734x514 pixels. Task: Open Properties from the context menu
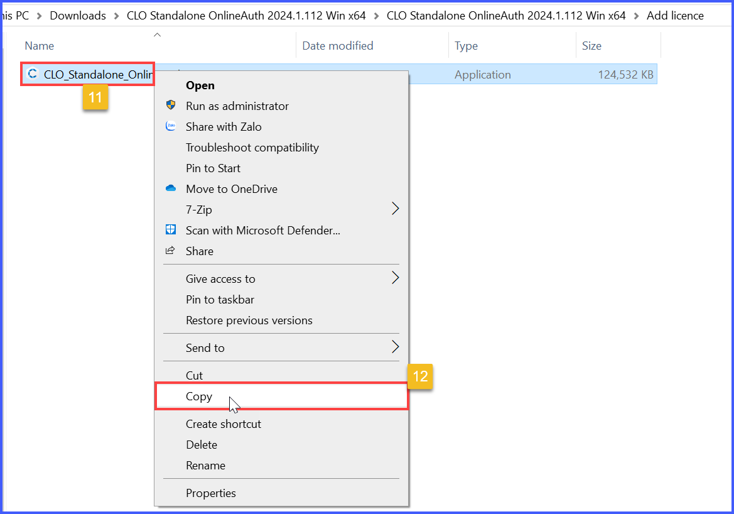pyautogui.click(x=210, y=493)
